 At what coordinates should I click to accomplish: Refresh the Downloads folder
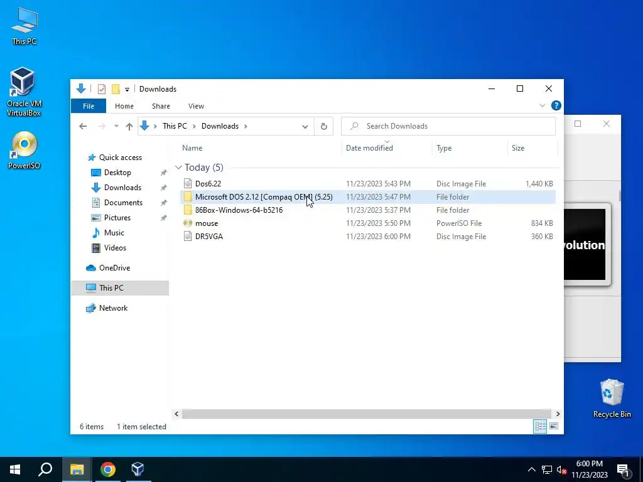pos(323,126)
